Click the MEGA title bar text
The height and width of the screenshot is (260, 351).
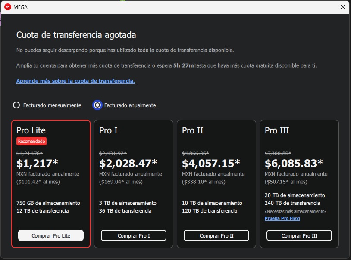pos(20,7)
